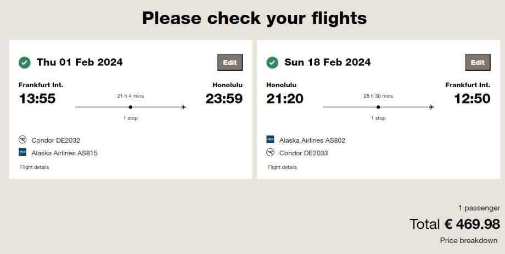Show the Price breakdown
Screen dimensions: 505x254
coord(470,240)
